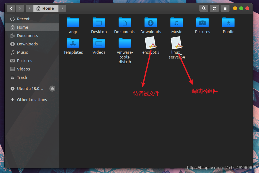
Task: Click the Home breadcrumb in the path bar
Action: click(x=46, y=8)
